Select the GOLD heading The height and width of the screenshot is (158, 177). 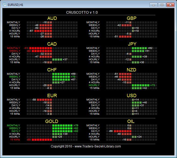point(52,121)
